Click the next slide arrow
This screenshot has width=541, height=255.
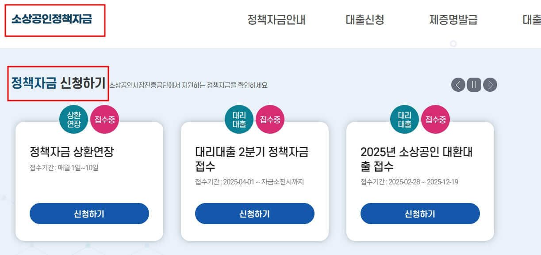[x=490, y=84]
